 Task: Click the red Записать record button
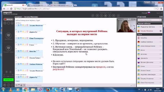point(8,19)
